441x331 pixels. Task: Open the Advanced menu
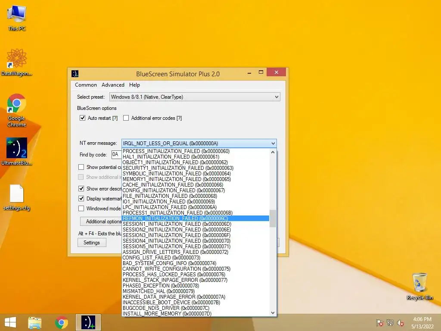click(113, 85)
